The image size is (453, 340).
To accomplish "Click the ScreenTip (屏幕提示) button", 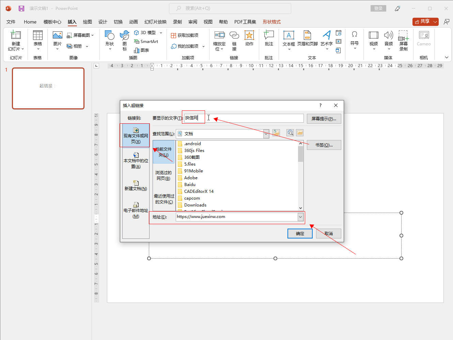I will point(324,119).
